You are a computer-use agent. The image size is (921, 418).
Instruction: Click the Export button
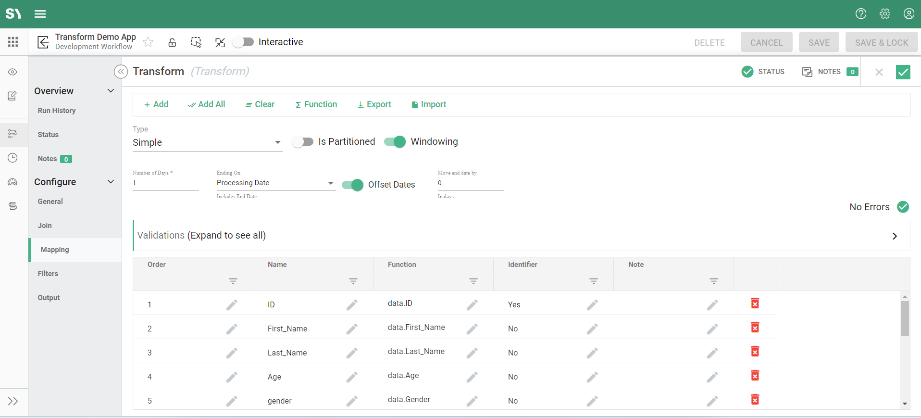374,104
